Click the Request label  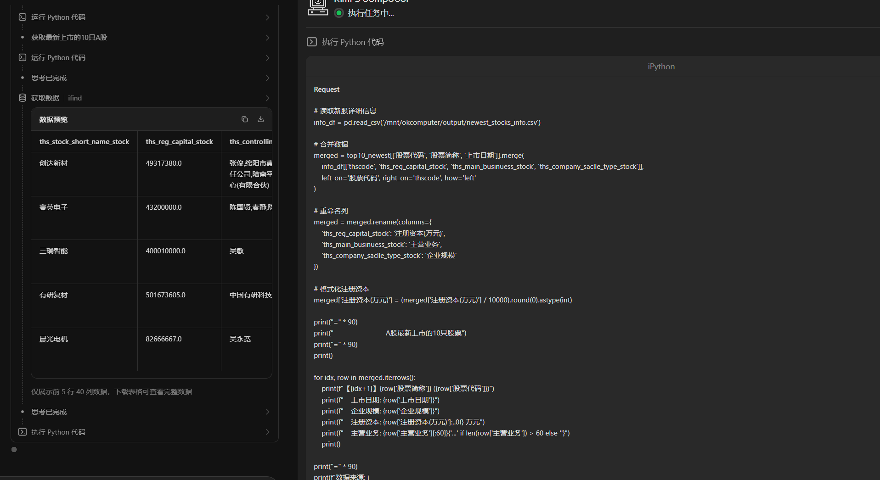pyautogui.click(x=327, y=89)
